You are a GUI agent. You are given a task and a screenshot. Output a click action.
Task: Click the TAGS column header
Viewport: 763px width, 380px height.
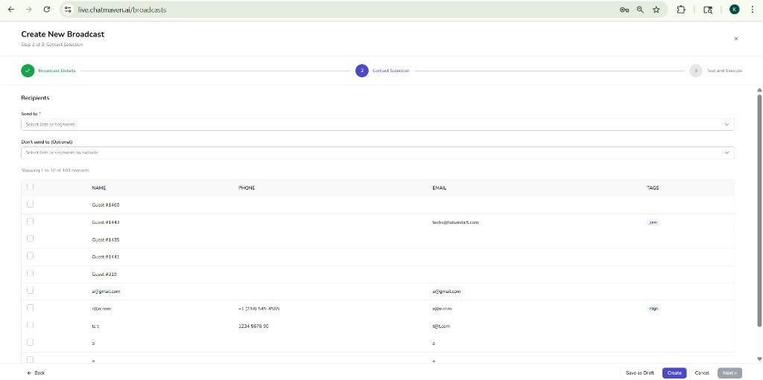coord(653,187)
